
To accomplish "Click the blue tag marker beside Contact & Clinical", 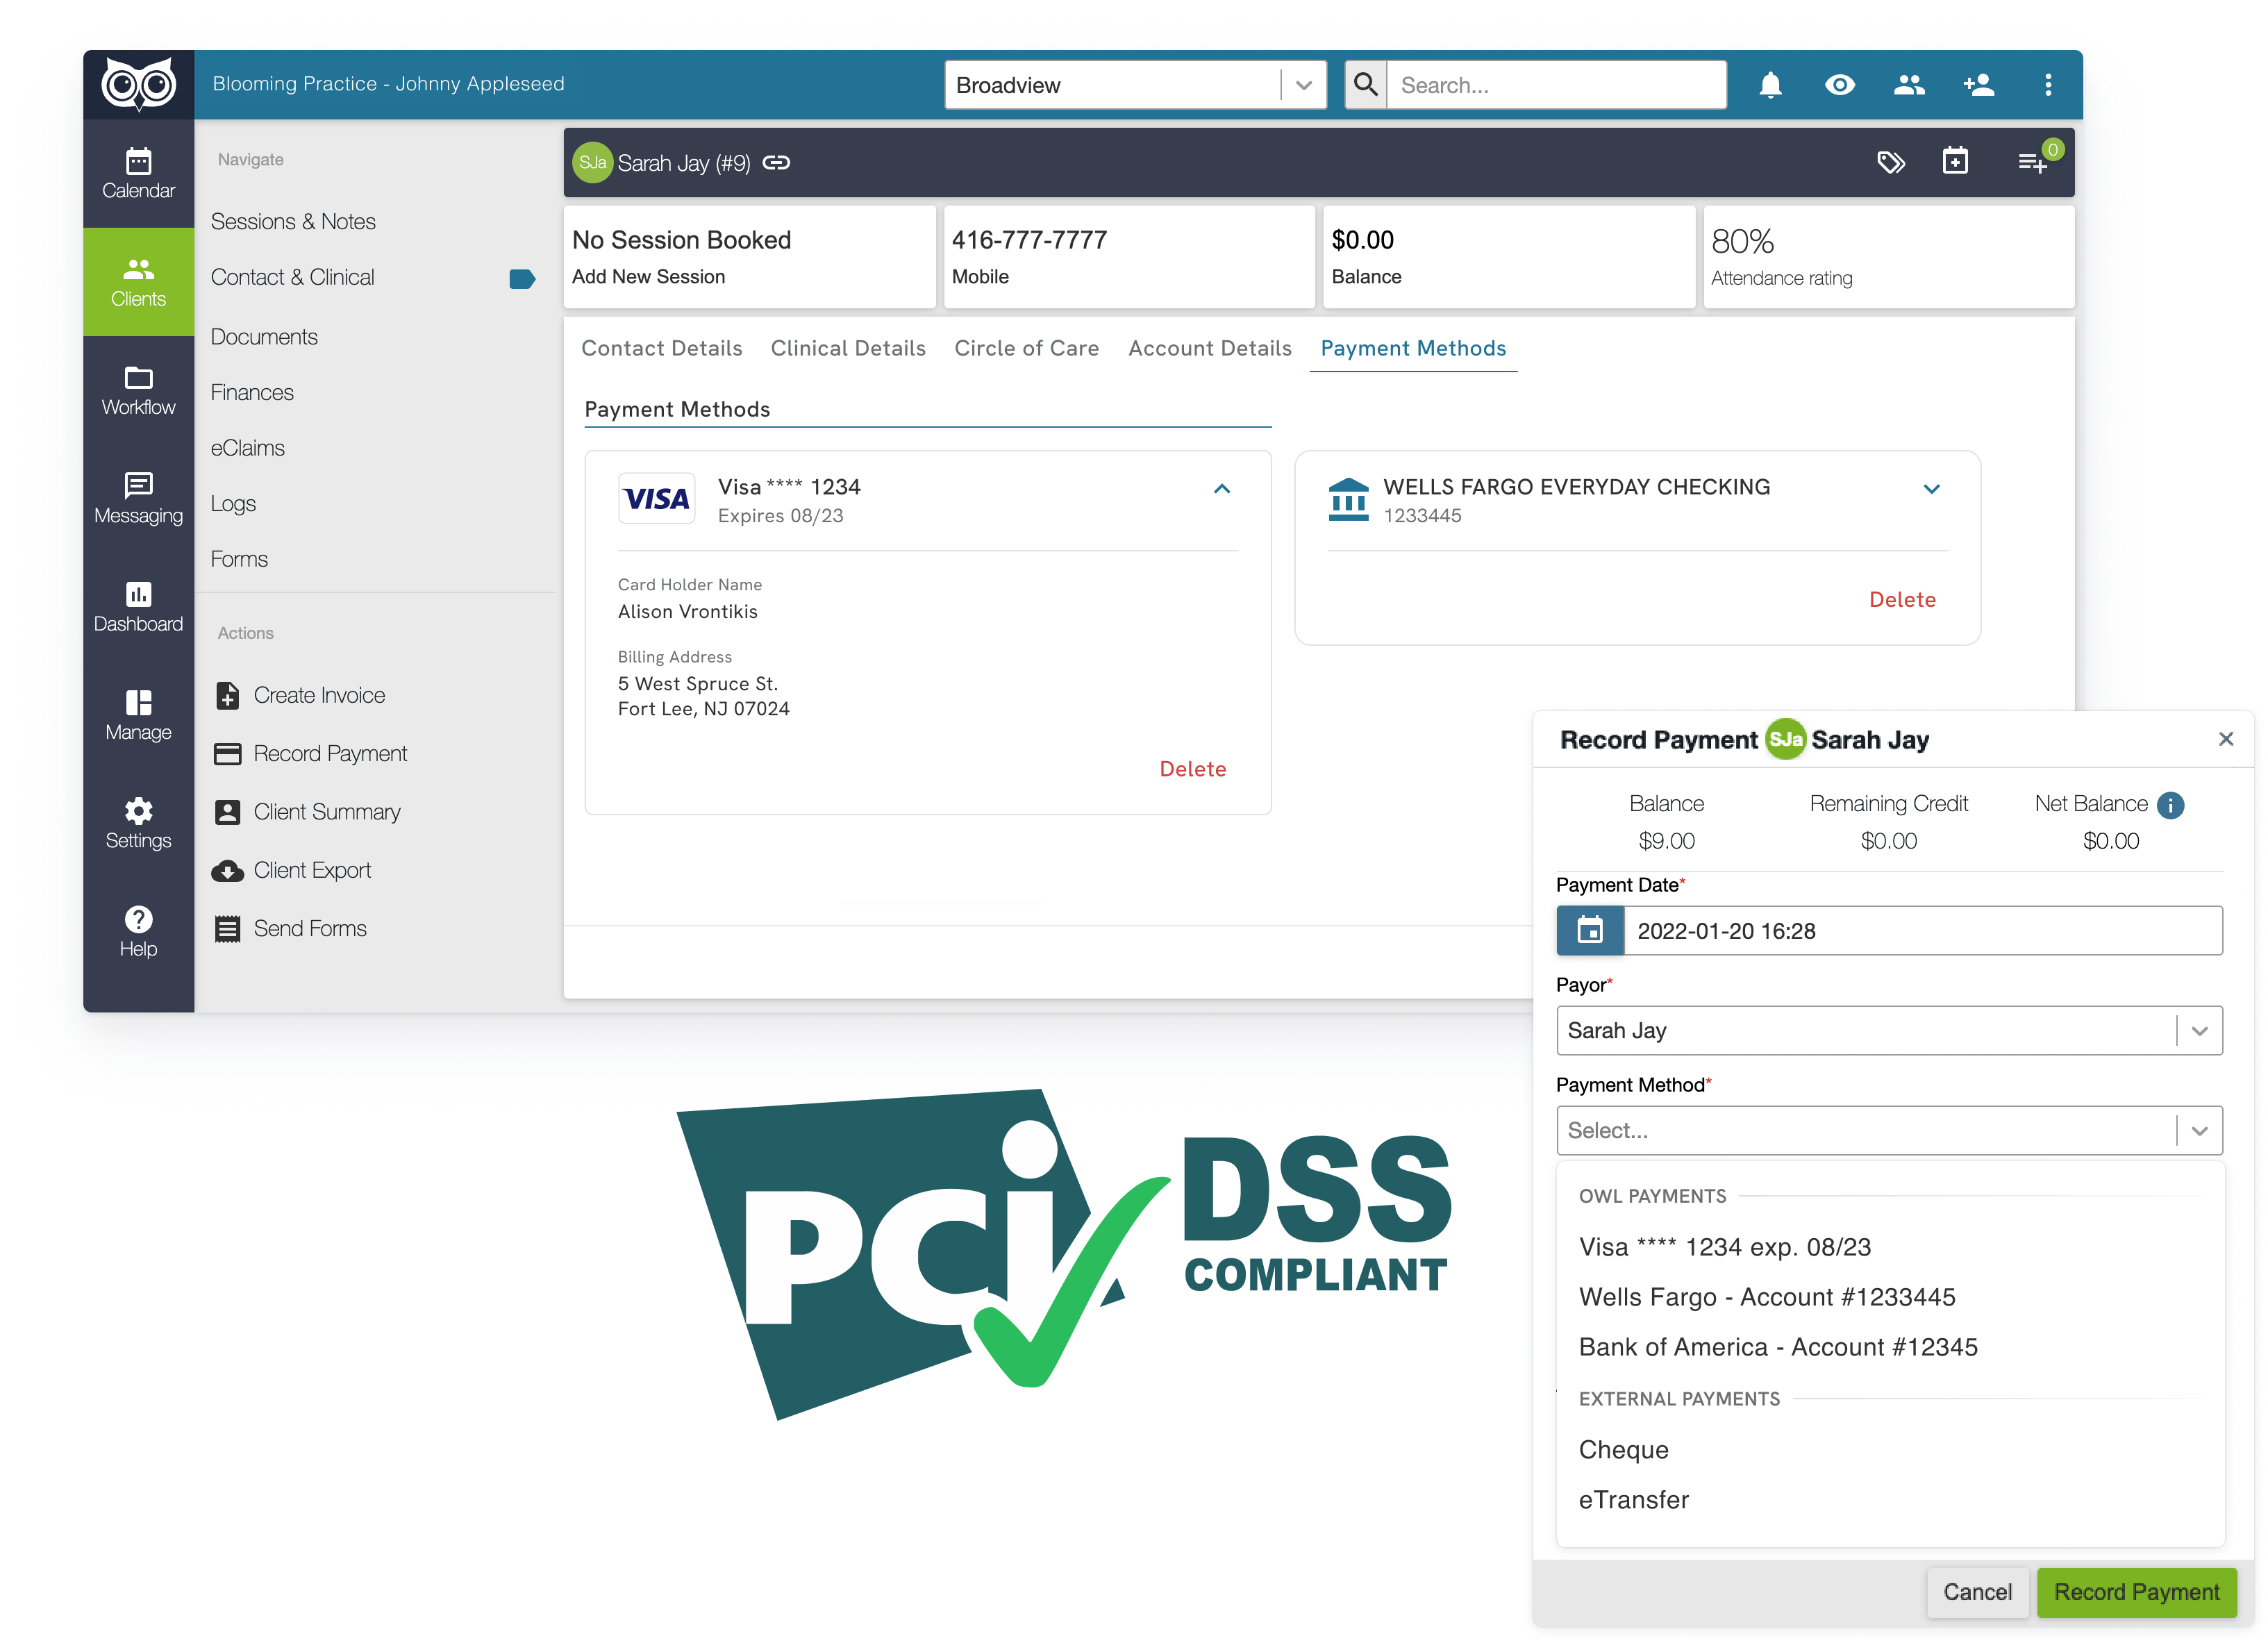I will [522, 278].
